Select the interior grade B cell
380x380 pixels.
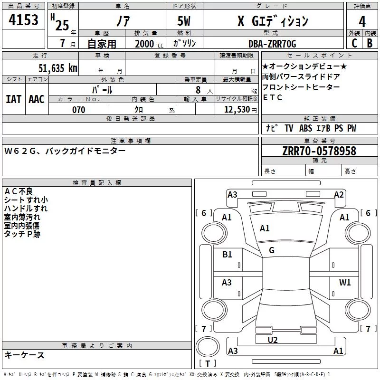click(370, 43)
